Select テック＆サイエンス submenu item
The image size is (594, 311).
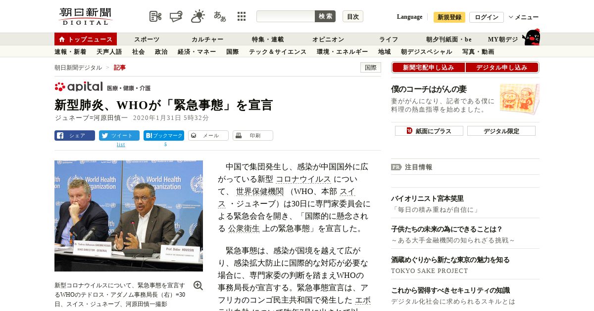[278, 51]
